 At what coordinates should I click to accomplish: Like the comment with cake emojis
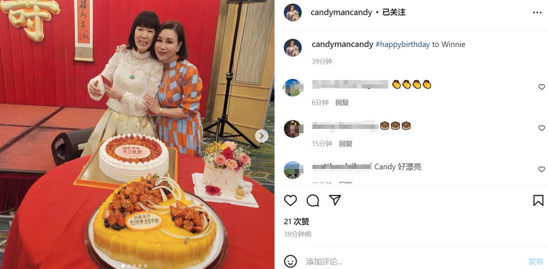(542, 128)
